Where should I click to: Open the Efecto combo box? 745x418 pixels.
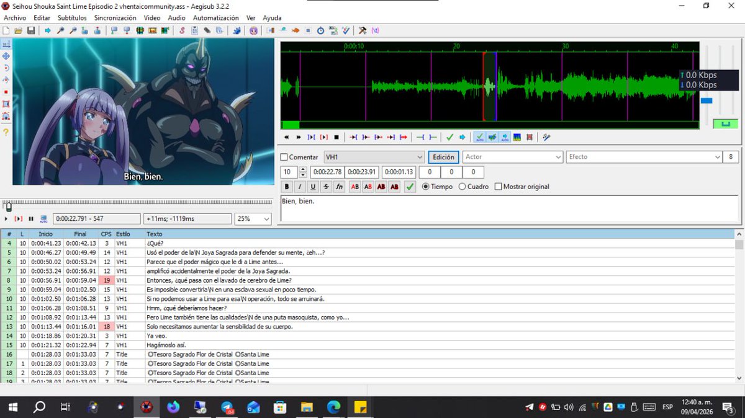tap(643, 157)
